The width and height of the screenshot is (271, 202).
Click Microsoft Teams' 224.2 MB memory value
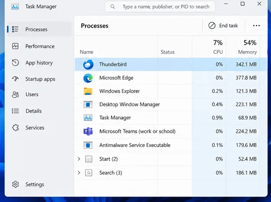(246, 131)
